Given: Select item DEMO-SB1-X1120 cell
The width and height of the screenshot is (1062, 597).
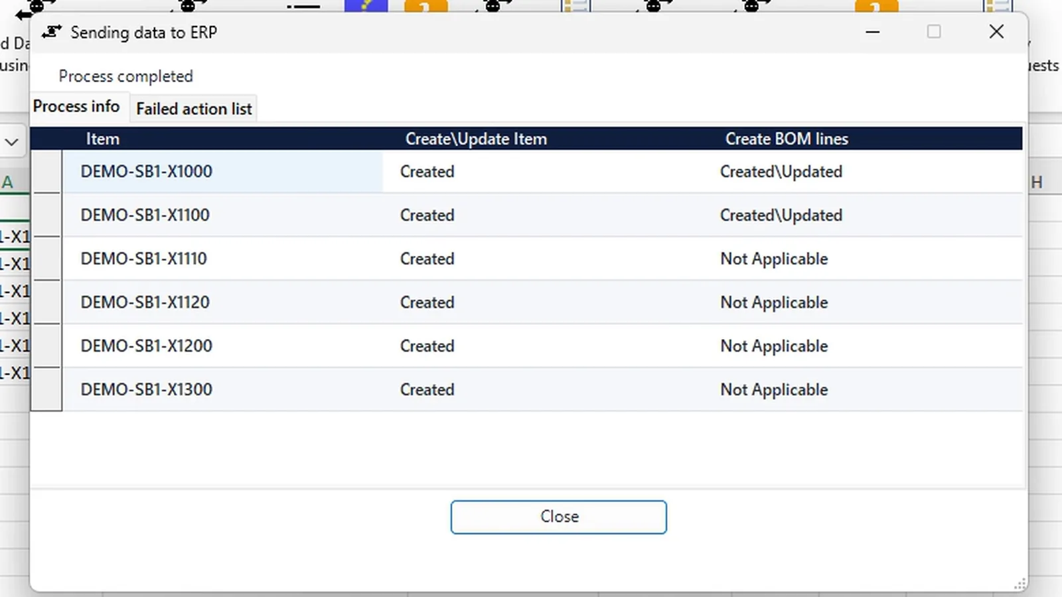Looking at the screenshot, I should [x=223, y=302].
